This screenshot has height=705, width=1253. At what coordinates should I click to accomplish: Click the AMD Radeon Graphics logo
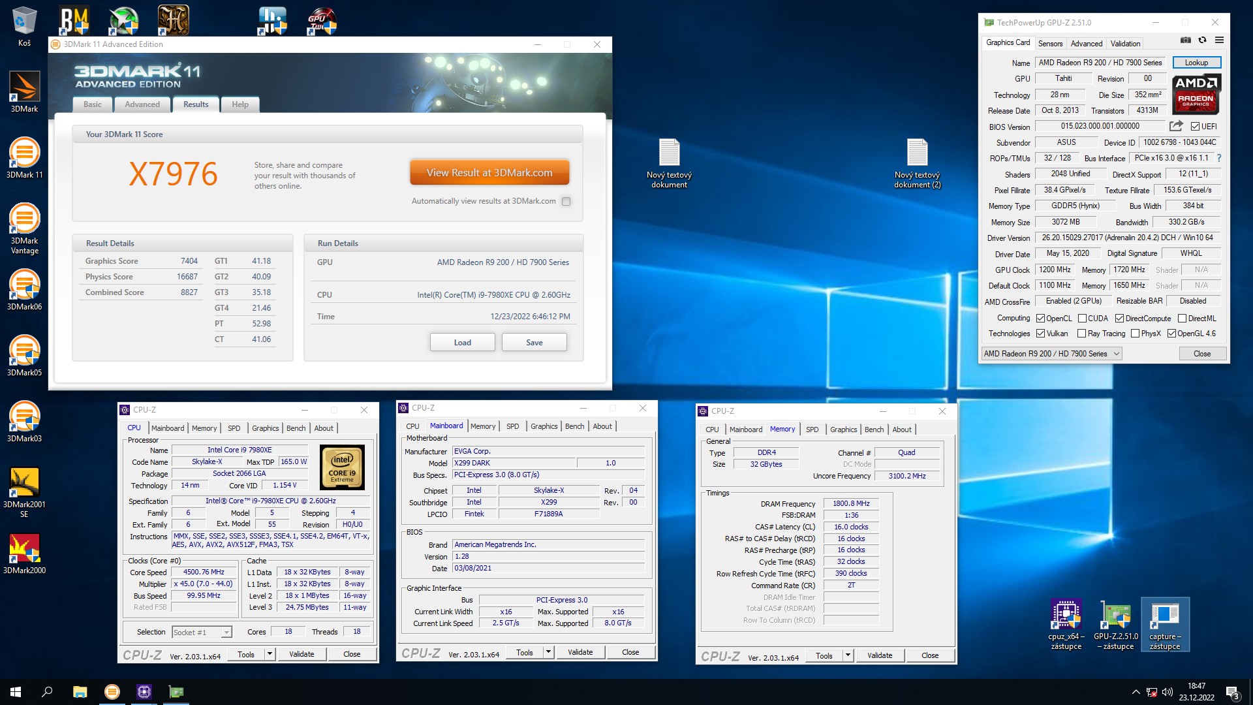click(1196, 94)
